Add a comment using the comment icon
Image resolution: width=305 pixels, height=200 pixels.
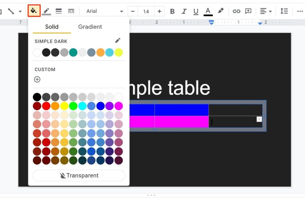pyautogui.click(x=248, y=11)
